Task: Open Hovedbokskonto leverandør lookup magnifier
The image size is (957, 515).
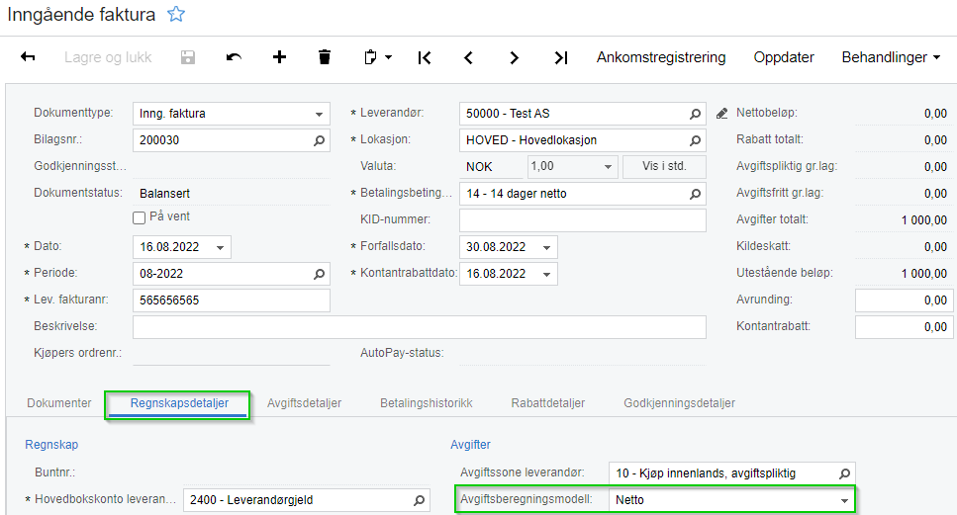Action: (x=420, y=500)
